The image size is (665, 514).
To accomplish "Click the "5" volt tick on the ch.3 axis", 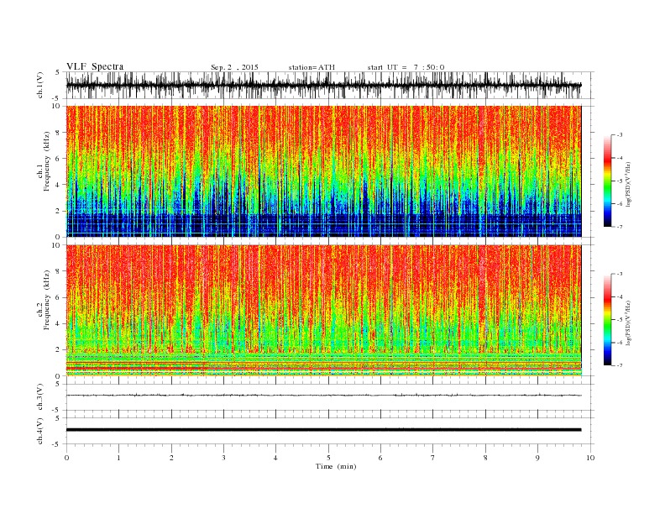I will (59, 384).
